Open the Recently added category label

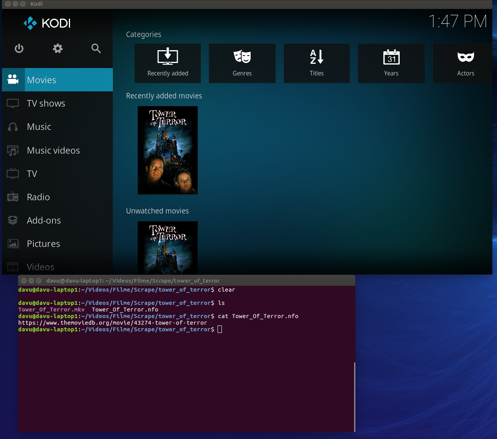pos(168,73)
